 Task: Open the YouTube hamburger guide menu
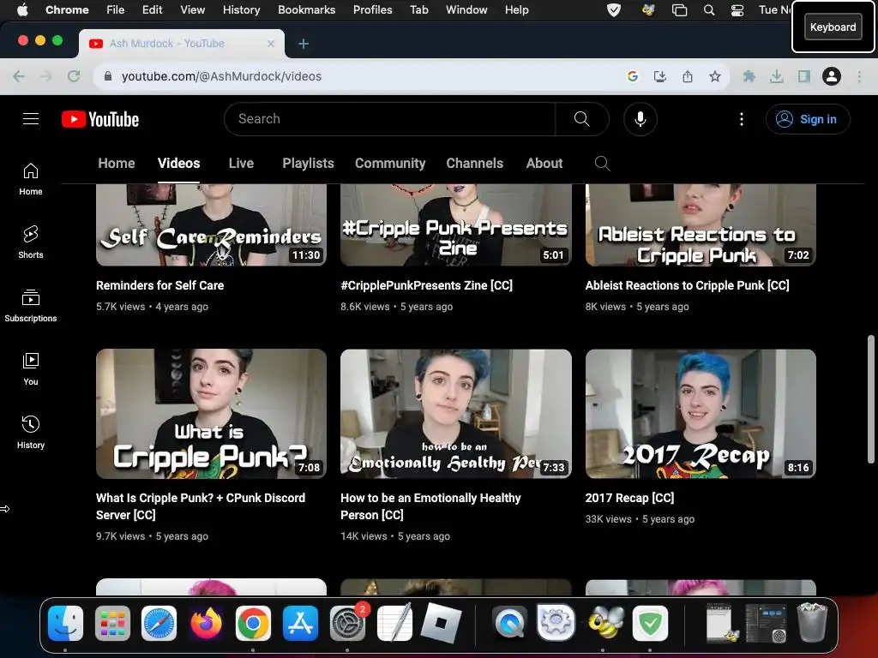coord(31,118)
